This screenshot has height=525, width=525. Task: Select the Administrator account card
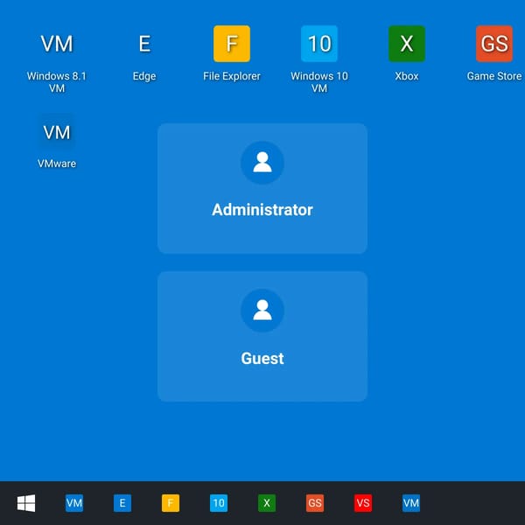click(262, 188)
